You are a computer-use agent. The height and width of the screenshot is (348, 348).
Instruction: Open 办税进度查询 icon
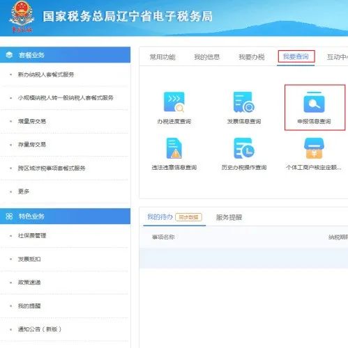click(174, 102)
